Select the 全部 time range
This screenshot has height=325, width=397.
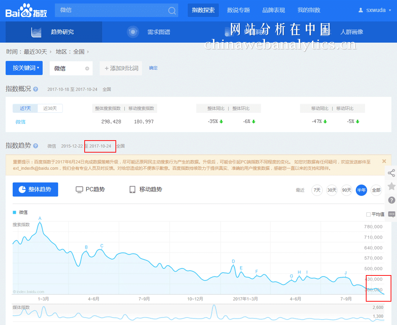[376, 190]
